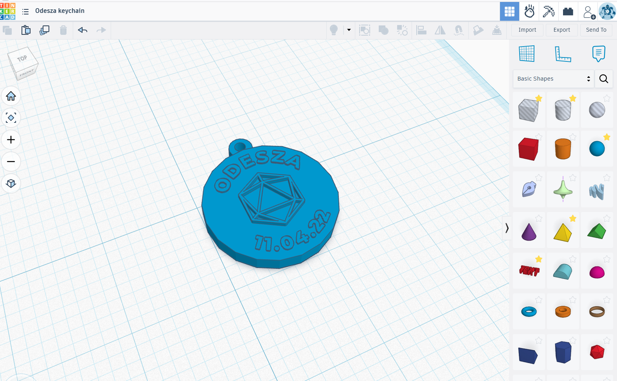Image resolution: width=617 pixels, height=381 pixels.
Task: Click the Group shapes icon
Action: pos(365,30)
